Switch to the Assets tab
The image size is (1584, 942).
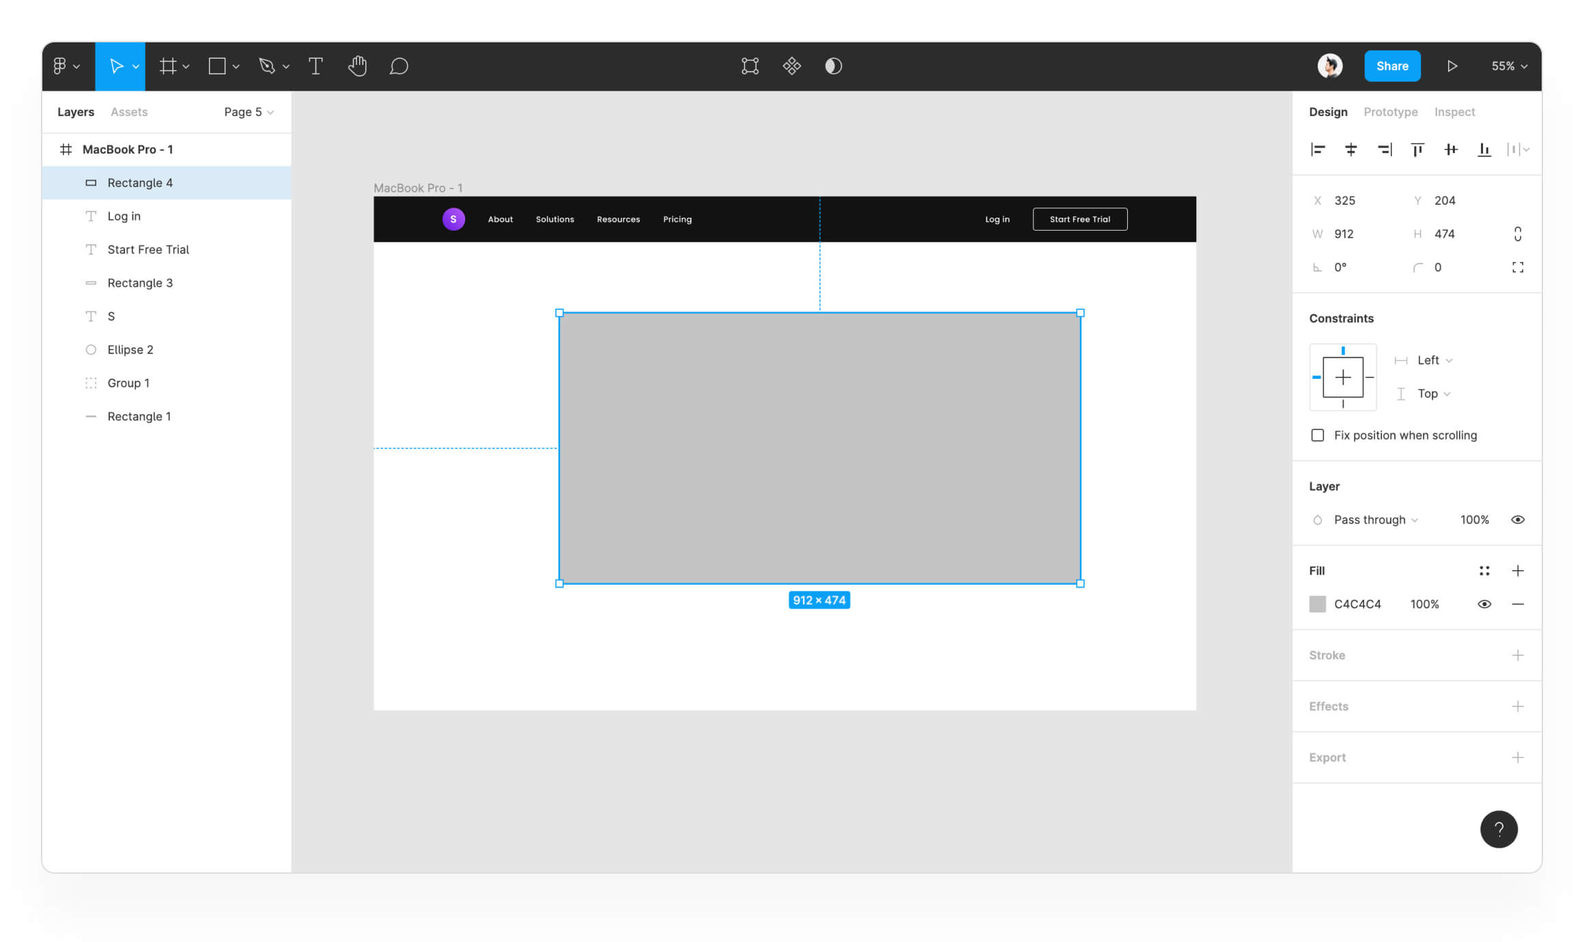(129, 112)
